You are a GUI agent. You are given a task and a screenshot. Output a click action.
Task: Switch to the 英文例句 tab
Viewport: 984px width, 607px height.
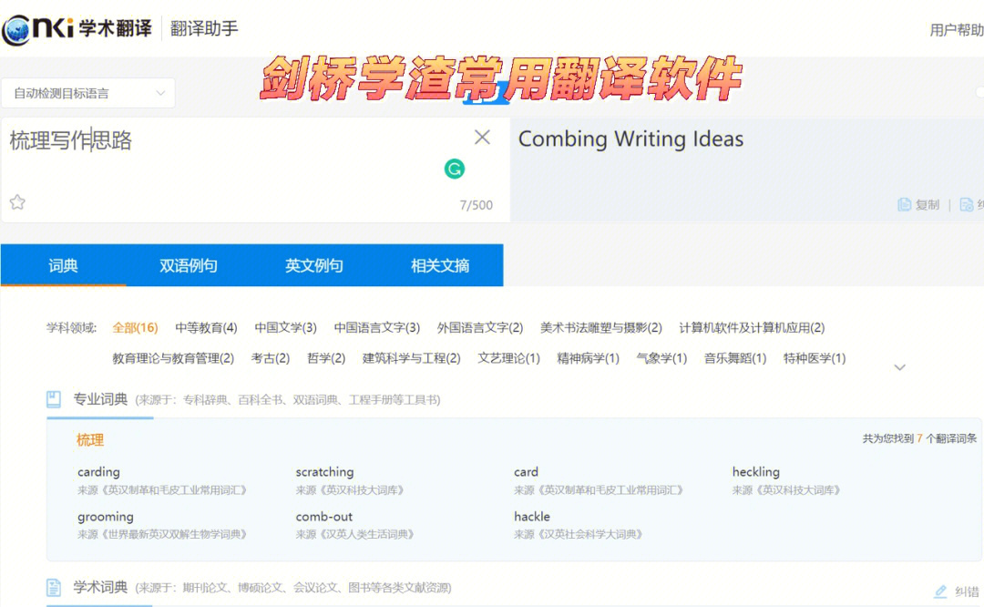(313, 265)
